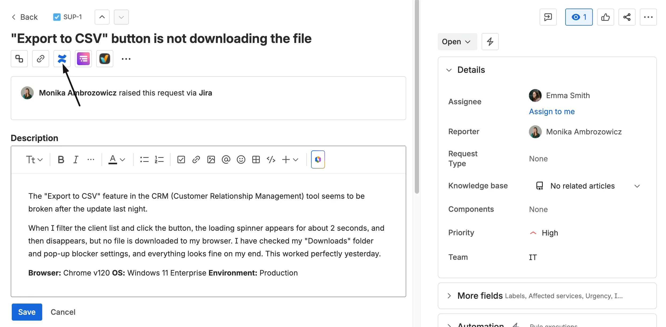Change the High priority value
This screenshot has height=327, width=666.
click(x=544, y=233)
